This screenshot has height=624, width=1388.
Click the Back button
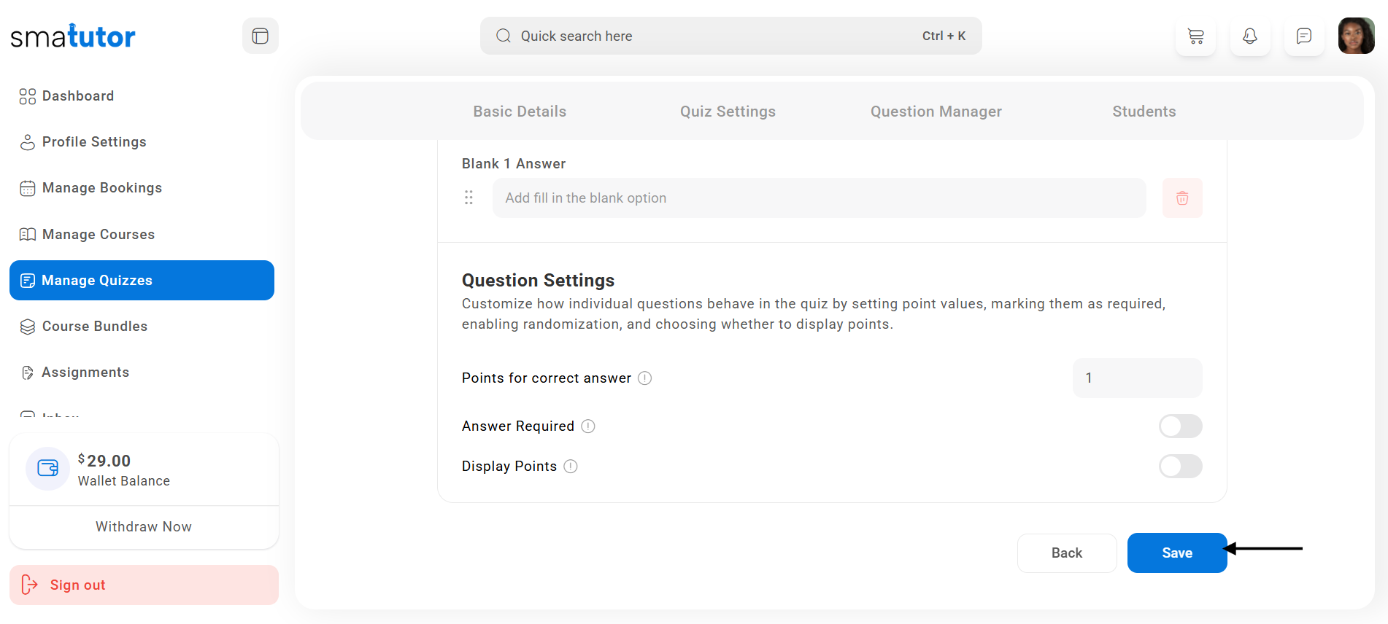(1066, 553)
